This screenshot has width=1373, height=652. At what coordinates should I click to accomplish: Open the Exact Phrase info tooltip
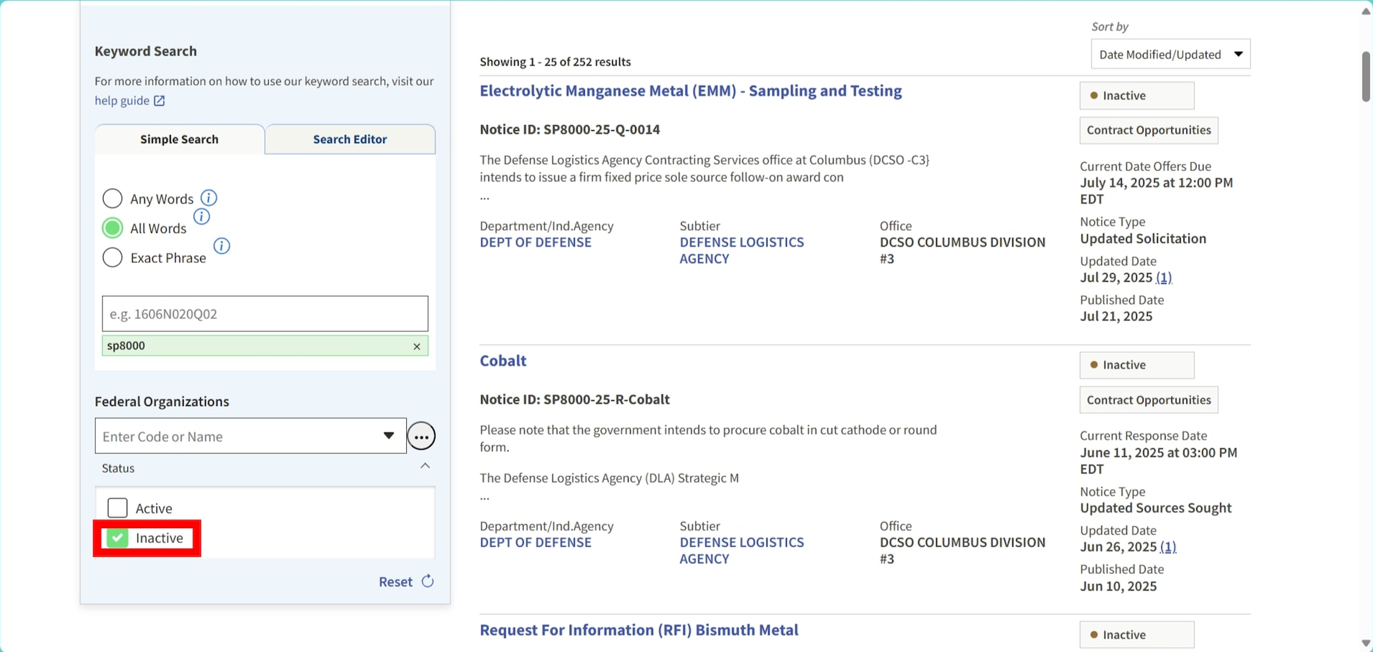pos(222,245)
